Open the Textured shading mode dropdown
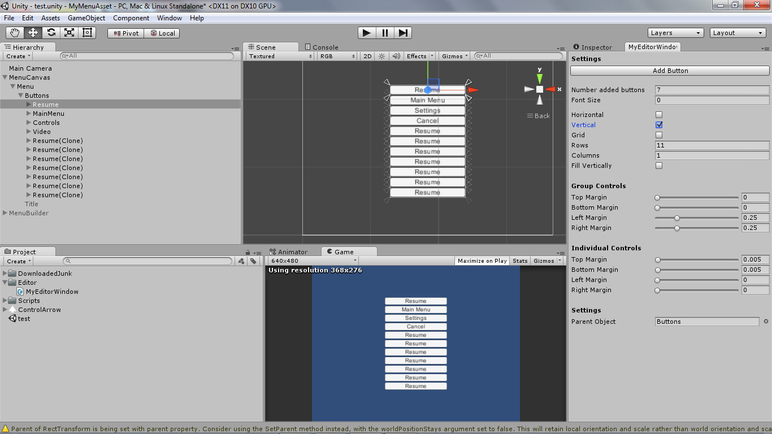Screen dimensions: 772x434 tap(279, 56)
